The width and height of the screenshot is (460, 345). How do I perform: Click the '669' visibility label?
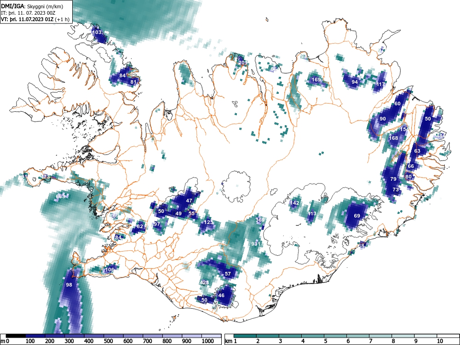click(x=114, y=216)
